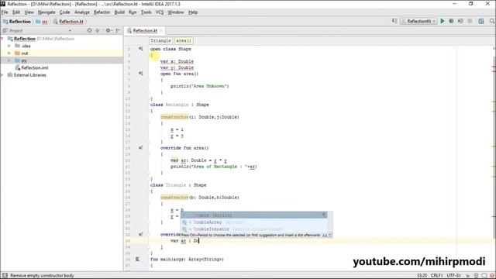Viewport: 496px width, 279px height.
Task: Open the Window menu
Action: pyautogui.click(x=176, y=12)
